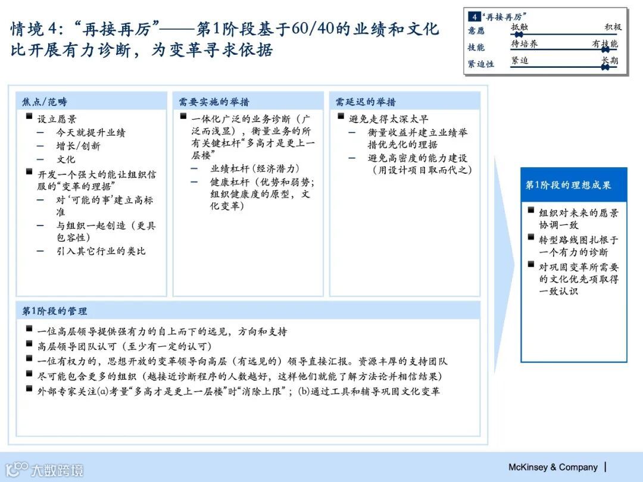This screenshot has height=482, width=643.
Task: Select the outcome '转型路线图扎根于一个有力的诊断'
Action: click(x=578, y=246)
